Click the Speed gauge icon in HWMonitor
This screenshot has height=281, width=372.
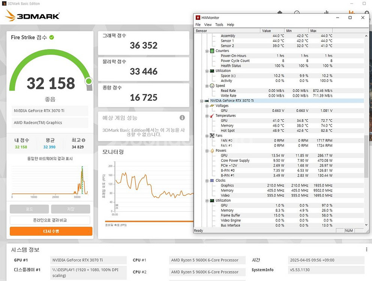coord(212,86)
